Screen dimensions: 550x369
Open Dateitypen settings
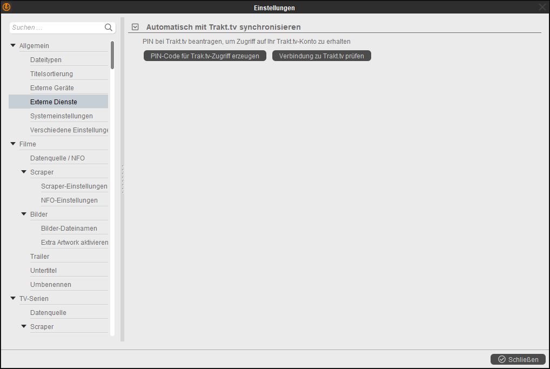45,59
